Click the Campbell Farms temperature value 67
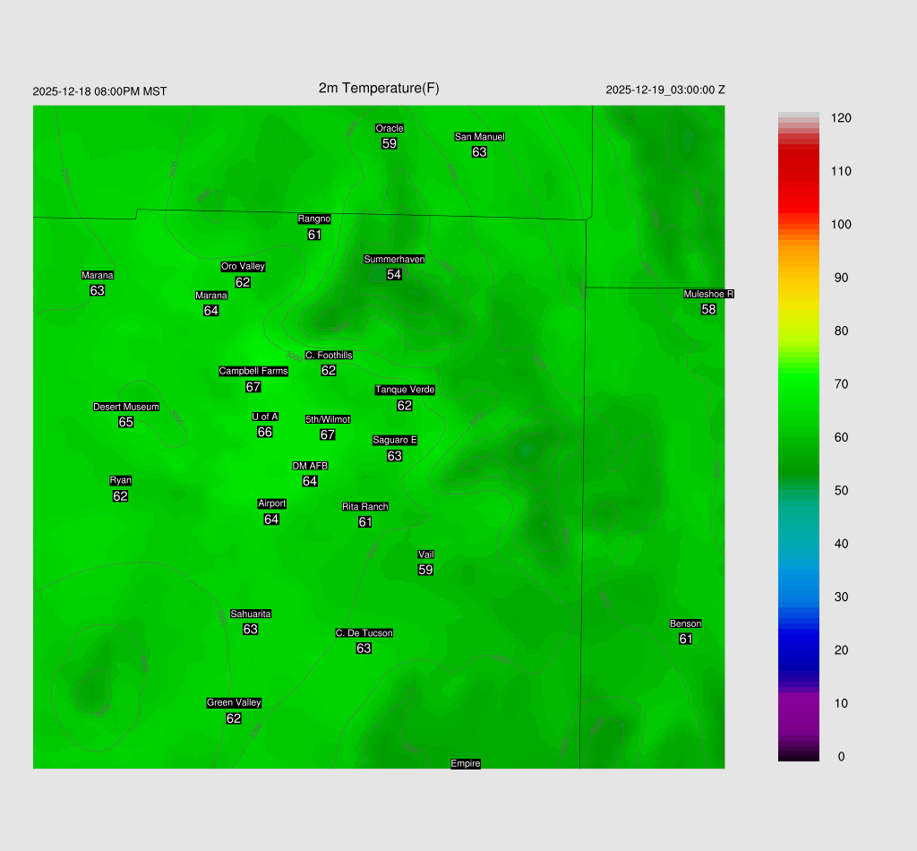The image size is (917, 851). coord(253,387)
